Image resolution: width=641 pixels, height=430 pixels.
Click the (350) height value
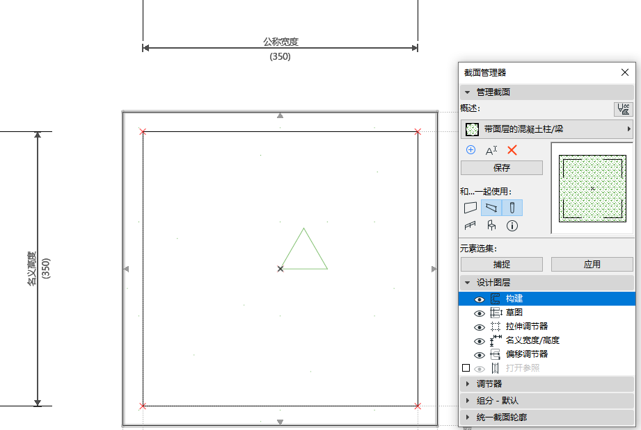tap(46, 268)
